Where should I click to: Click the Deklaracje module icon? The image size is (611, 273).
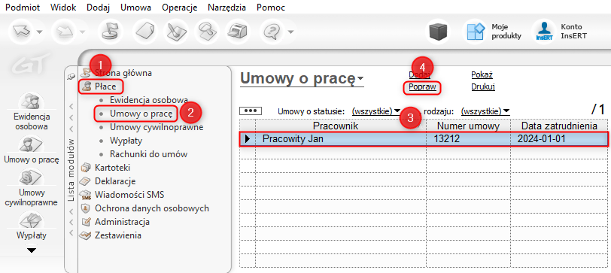[85, 181]
